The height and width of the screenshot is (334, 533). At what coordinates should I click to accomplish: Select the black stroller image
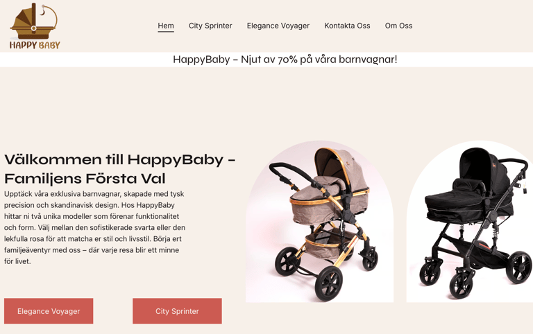[x=470, y=221]
